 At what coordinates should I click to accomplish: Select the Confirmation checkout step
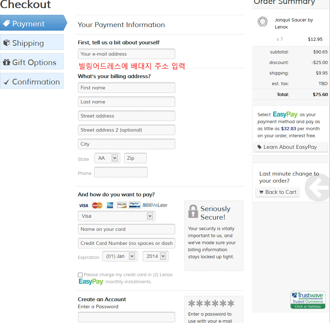pos(32,82)
